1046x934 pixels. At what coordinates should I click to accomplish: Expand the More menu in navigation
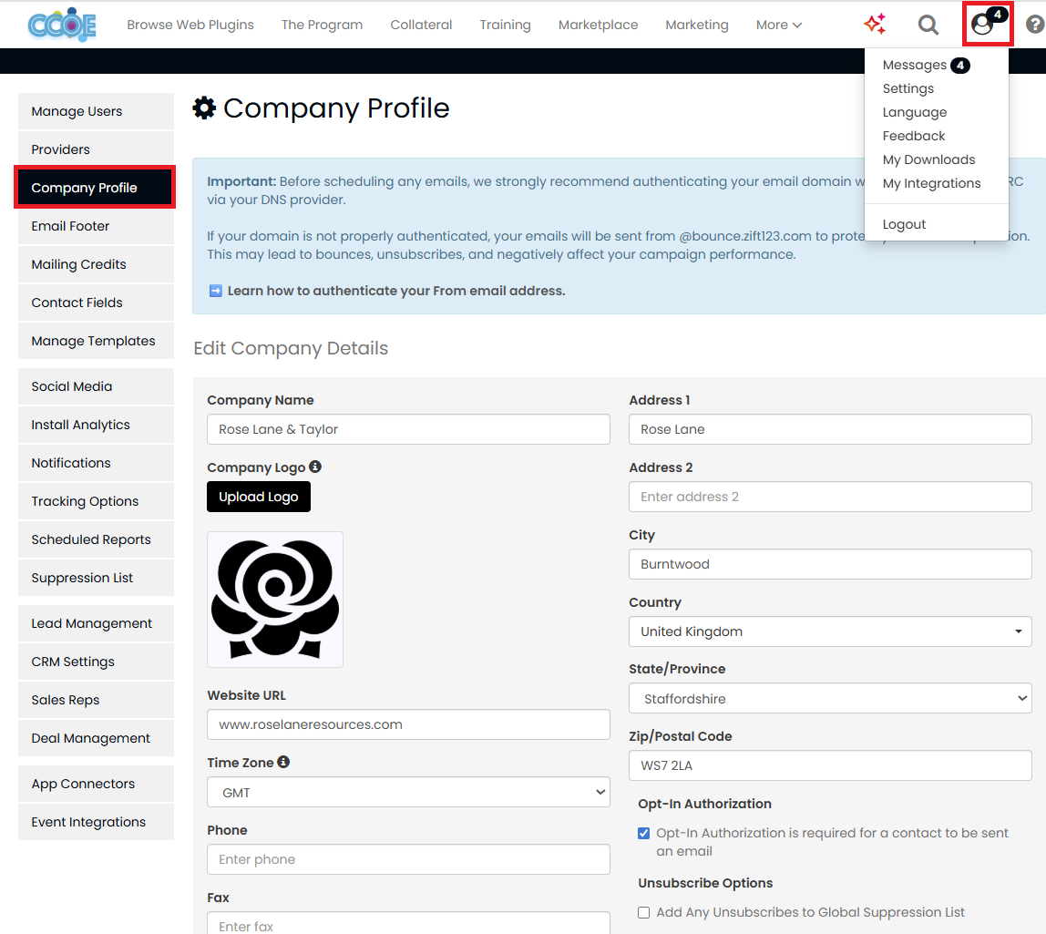click(x=778, y=25)
